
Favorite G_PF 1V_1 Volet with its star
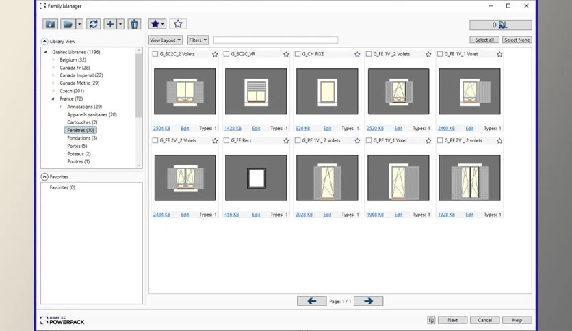(428, 141)
